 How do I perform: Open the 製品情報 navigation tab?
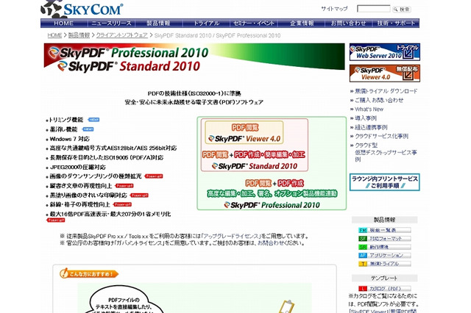[x=159, y=23]
